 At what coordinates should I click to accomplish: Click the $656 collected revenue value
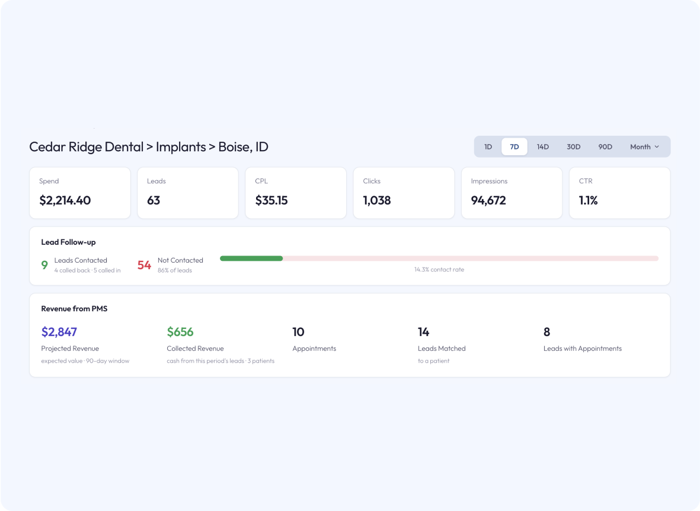tap(180, 332)
